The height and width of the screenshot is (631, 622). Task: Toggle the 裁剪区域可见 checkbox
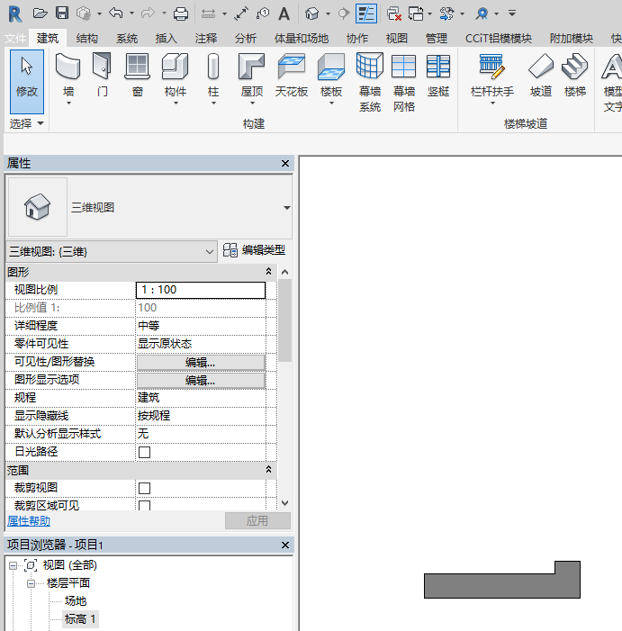click(x=144, y=506)
